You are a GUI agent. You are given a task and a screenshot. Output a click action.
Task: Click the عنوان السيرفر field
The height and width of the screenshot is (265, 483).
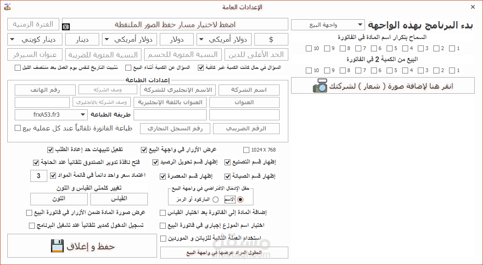click(x=35, y=55)
